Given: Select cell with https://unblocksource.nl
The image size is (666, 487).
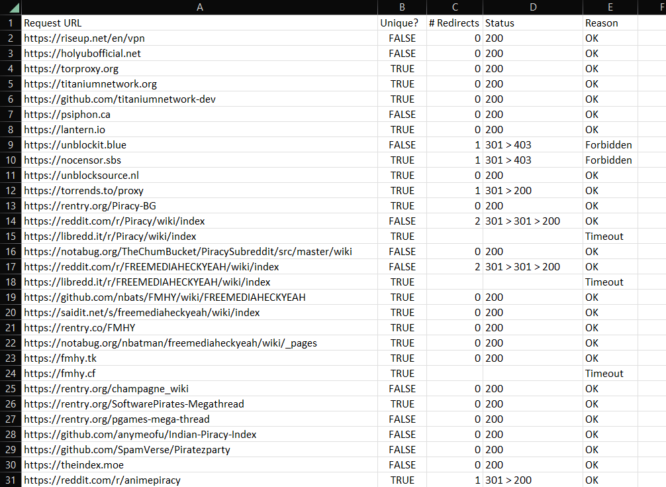Looking at the screenshot, I should tap(200, 176).
